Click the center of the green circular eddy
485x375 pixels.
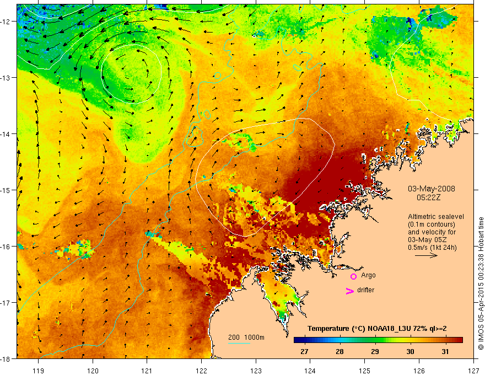(x=132, y=74)
